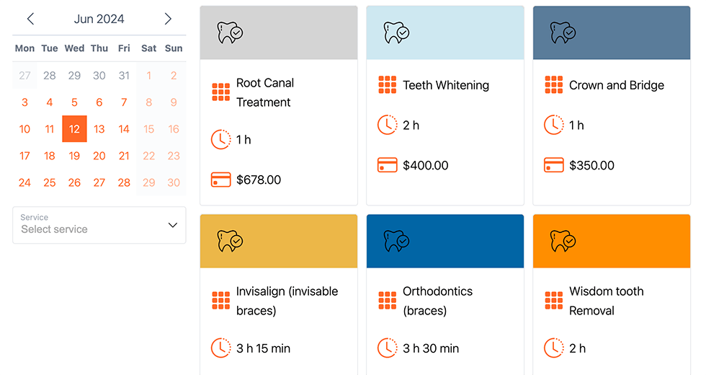706x375 pixels.
Task: Click the tooth icon on Crown and Bridge card
Action: [x=563, y=32]
